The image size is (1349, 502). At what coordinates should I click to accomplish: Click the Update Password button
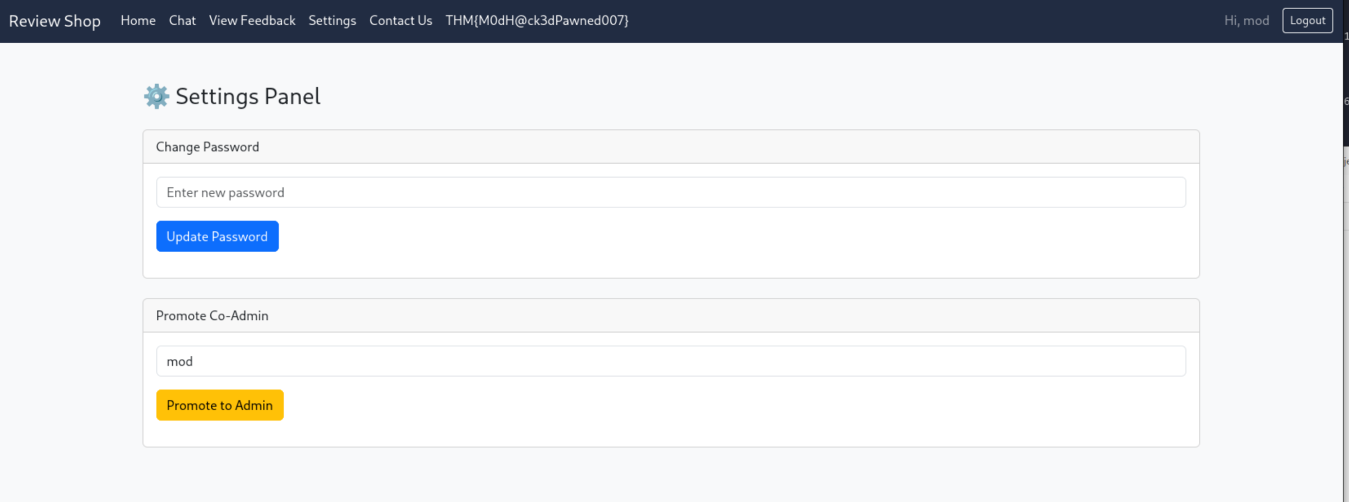tap(217, 236)
